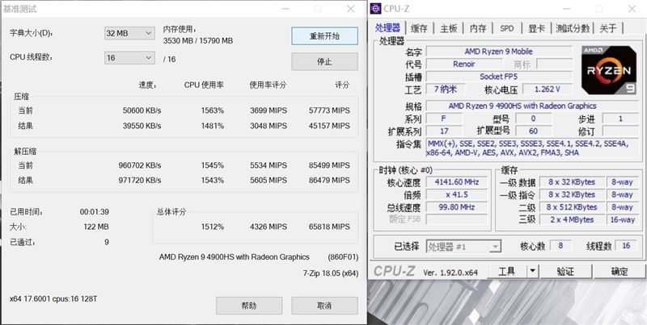Screen dimensions: 647x325
Task: Open the arrow dropdown beside 工具 button
Action: coord(533,271)
